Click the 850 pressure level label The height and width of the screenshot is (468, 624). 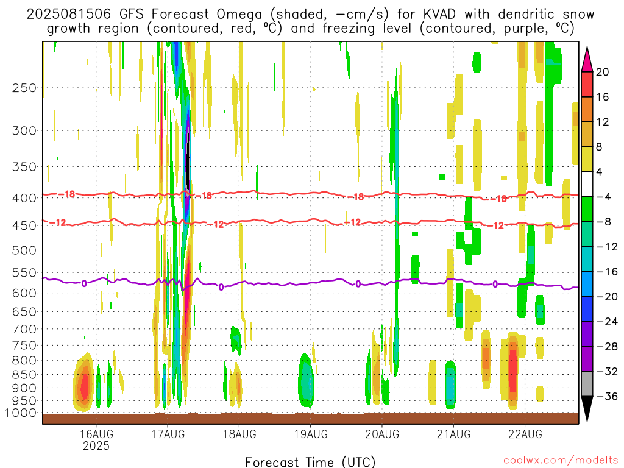point(24,375)
